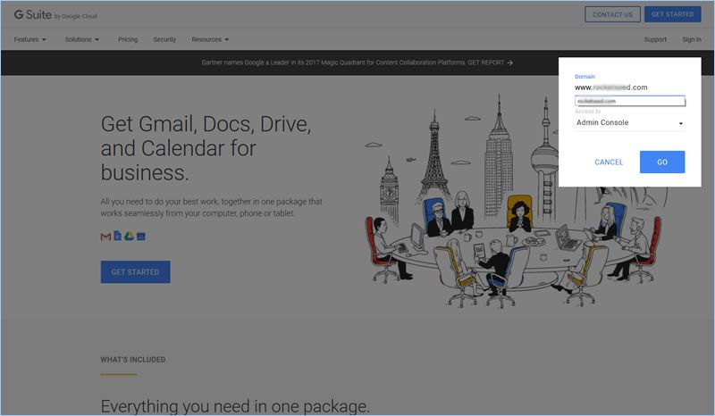Open the Security page
Viewport: 715px width, 416px height.
coord(164,39)
